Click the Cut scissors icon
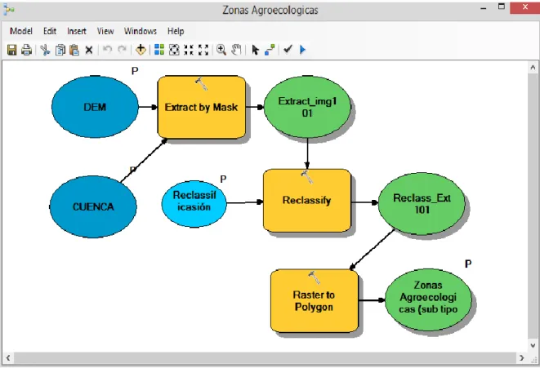 coord(45,50)
